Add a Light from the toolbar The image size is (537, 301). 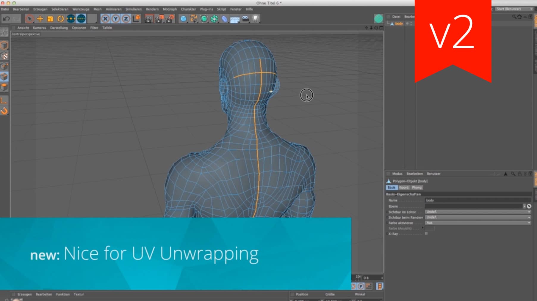coord(255,18)
